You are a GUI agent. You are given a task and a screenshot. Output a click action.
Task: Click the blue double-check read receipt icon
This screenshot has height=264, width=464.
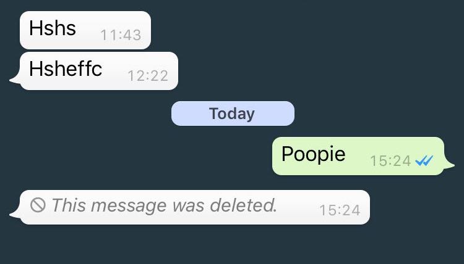point(424,161)
